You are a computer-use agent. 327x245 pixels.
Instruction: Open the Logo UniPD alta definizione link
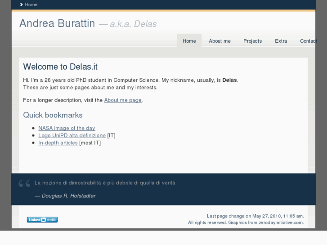72,135
